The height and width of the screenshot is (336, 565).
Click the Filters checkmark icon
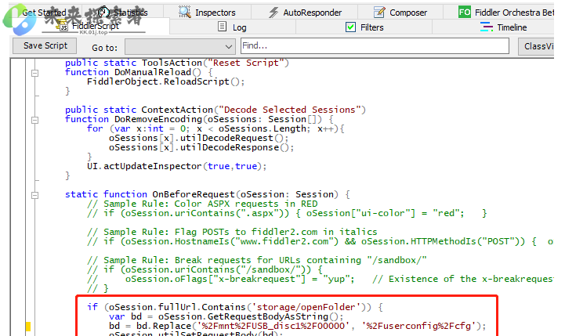tap(350, 27)
